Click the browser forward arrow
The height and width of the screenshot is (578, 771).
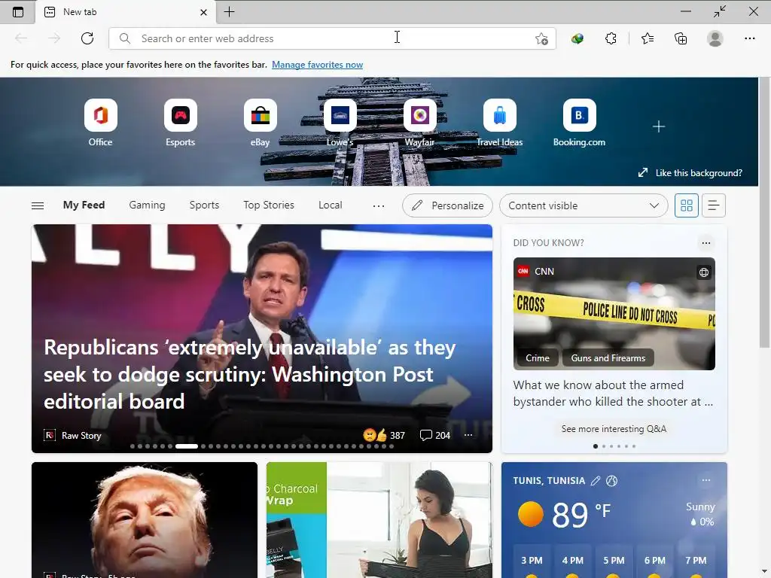(x=54, y=38)
